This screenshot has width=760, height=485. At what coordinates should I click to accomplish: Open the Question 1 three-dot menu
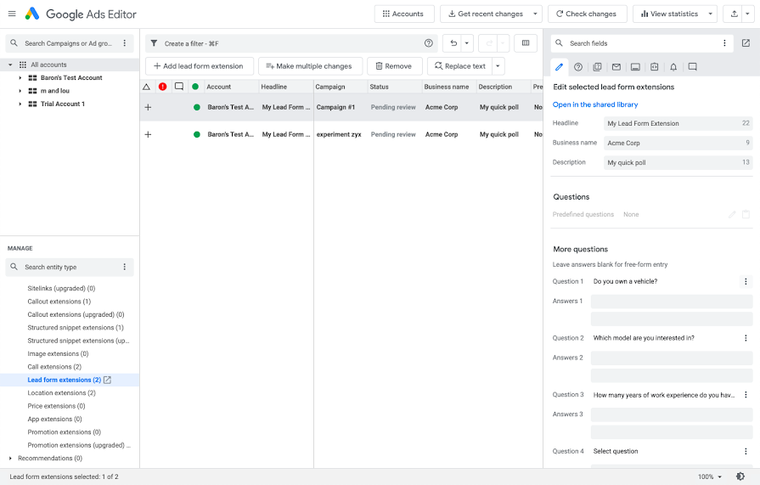[x=746, y=281]
